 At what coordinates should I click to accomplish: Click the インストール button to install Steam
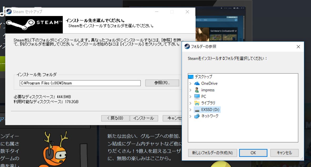(144, 118)
